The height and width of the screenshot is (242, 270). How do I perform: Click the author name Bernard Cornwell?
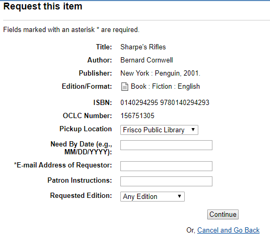point(147,60)
